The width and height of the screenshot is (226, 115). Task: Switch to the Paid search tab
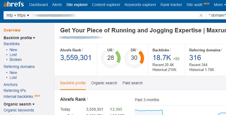[x=132, y=83]
